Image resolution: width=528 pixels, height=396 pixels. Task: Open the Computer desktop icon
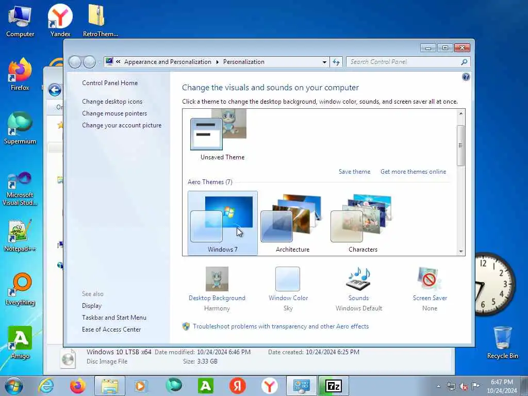20,20
